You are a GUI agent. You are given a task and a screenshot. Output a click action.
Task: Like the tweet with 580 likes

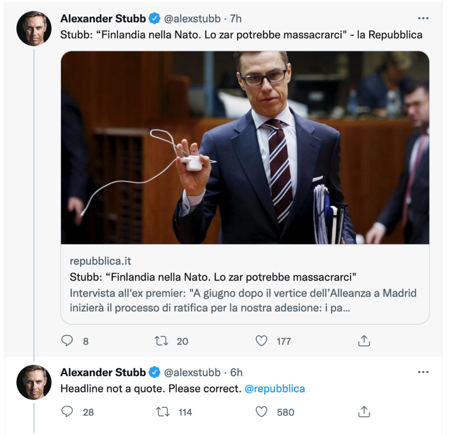coord(262,412)
